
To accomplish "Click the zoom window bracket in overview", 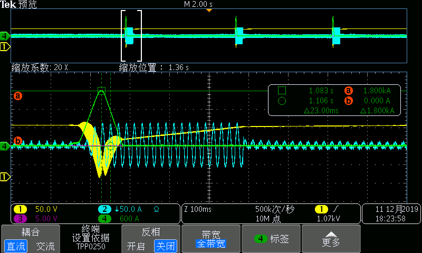I will point(131,36).
